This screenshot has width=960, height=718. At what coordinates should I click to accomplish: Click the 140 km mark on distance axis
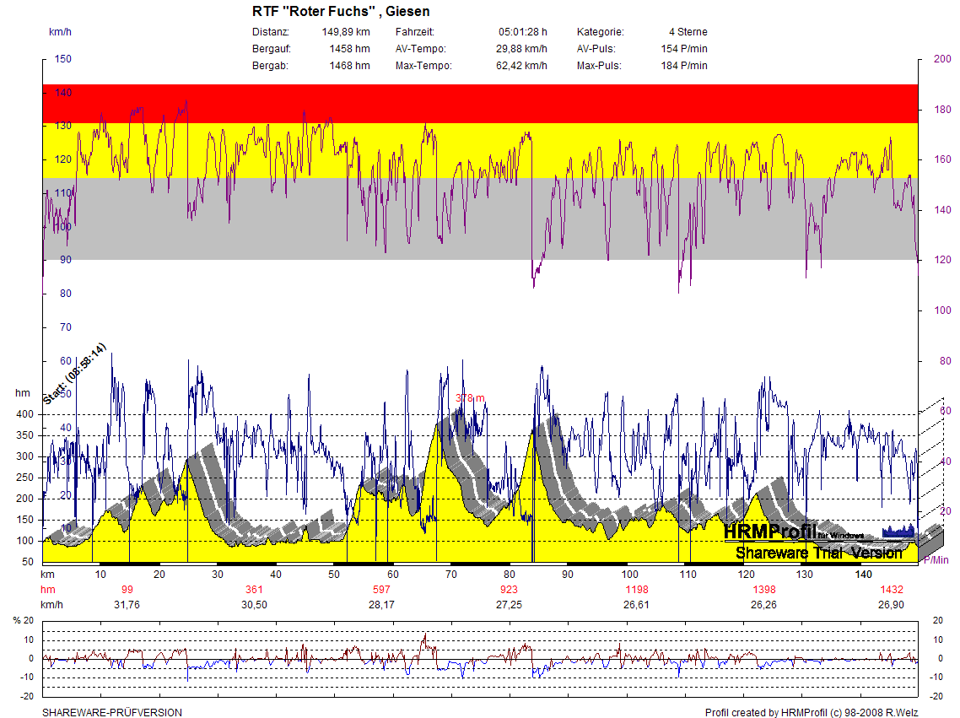pyautogui.click(x=864, y=574)
